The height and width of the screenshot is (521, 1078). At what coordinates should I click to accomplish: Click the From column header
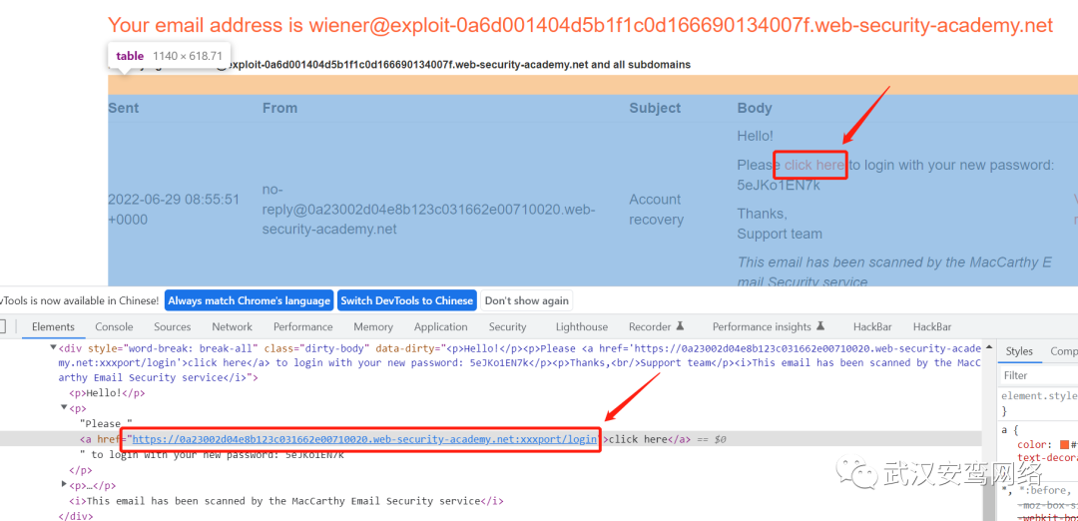click(x=279, y=108)
